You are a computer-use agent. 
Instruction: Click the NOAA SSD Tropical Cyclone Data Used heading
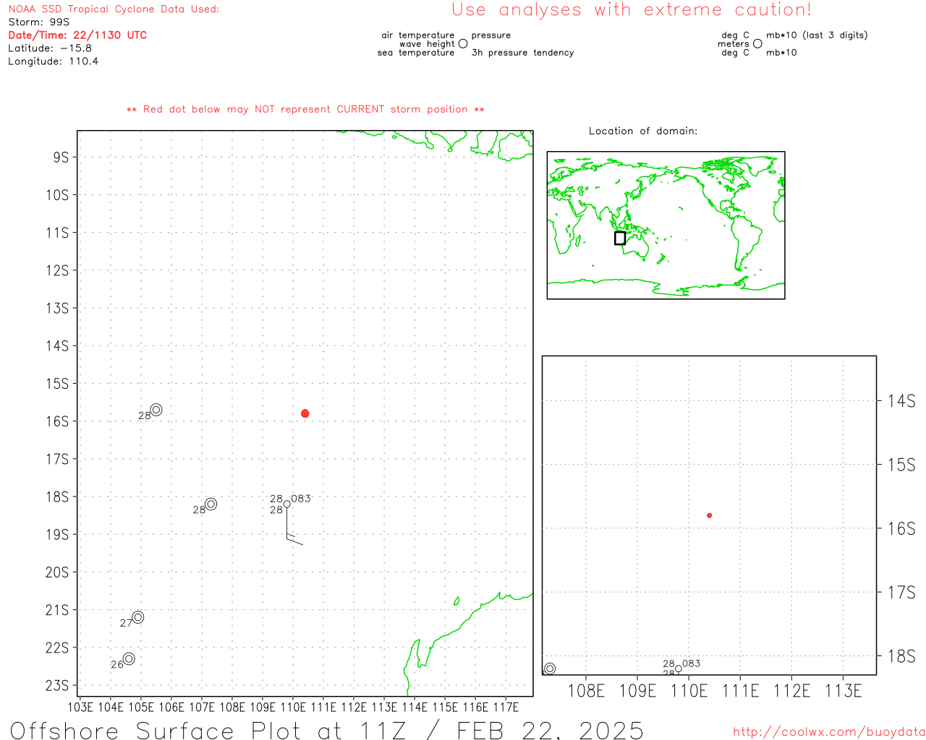coord(114,9)
